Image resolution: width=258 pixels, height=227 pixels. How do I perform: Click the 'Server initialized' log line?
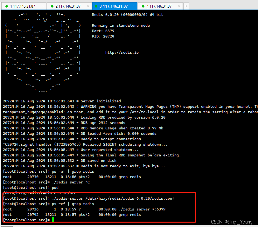point(62,101)
